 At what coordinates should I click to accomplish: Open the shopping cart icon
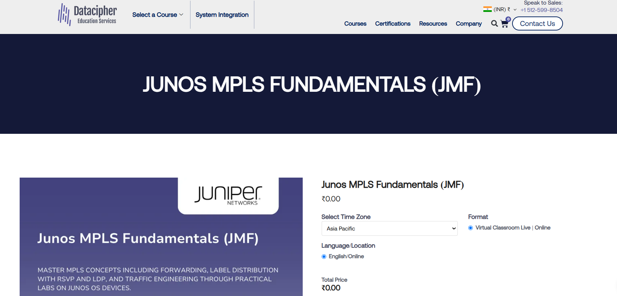504,24
